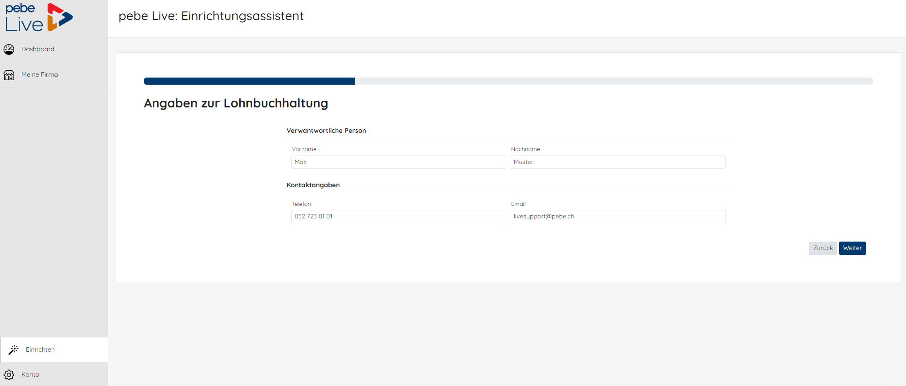Select the Telefon input field

tap(398, 217)
